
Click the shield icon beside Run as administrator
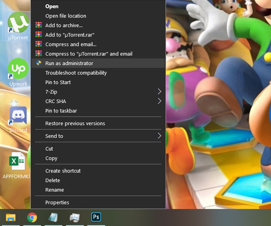tap(39, 63)
